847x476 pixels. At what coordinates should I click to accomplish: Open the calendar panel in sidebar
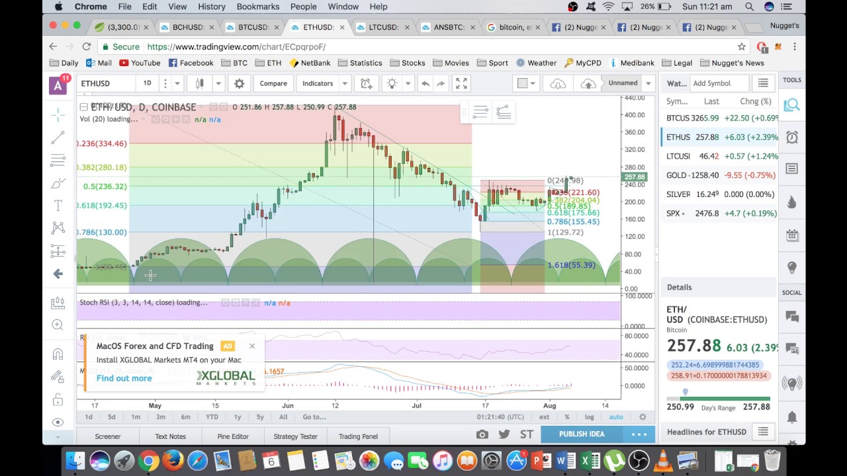point(792,235)
